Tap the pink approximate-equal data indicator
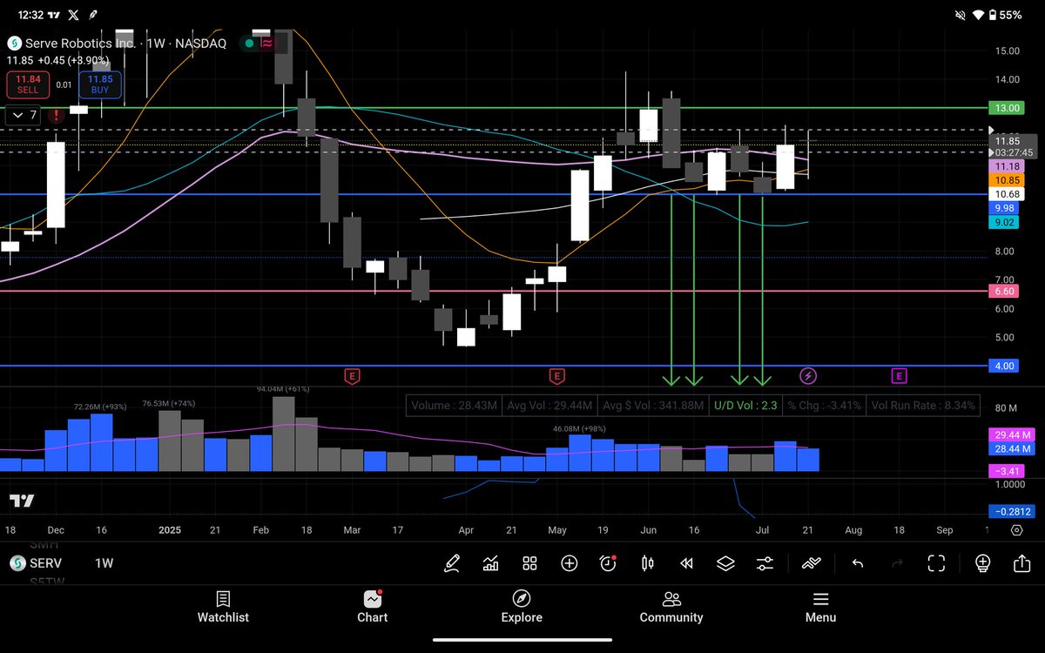1045x653 pixels. (266, 43)
